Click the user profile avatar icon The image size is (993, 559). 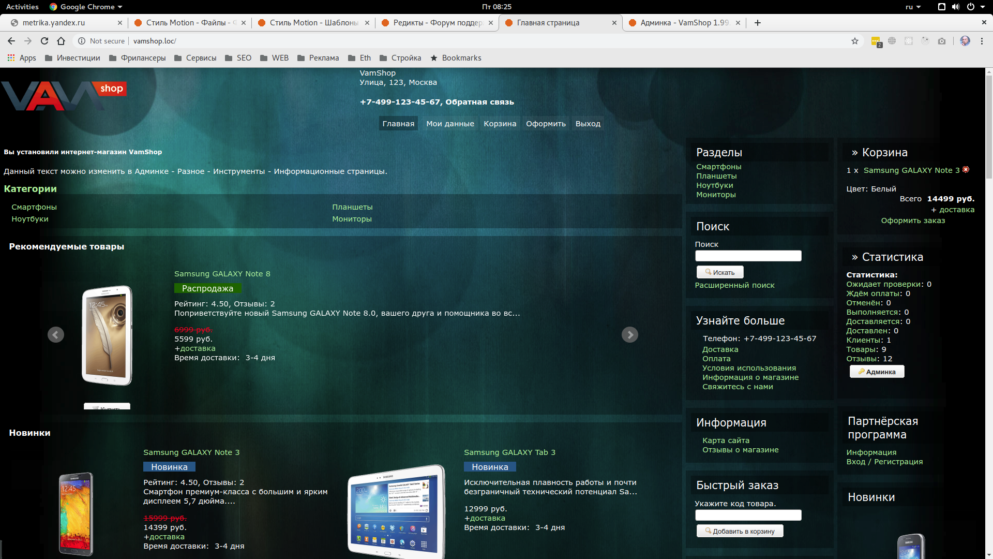[965, 41]
